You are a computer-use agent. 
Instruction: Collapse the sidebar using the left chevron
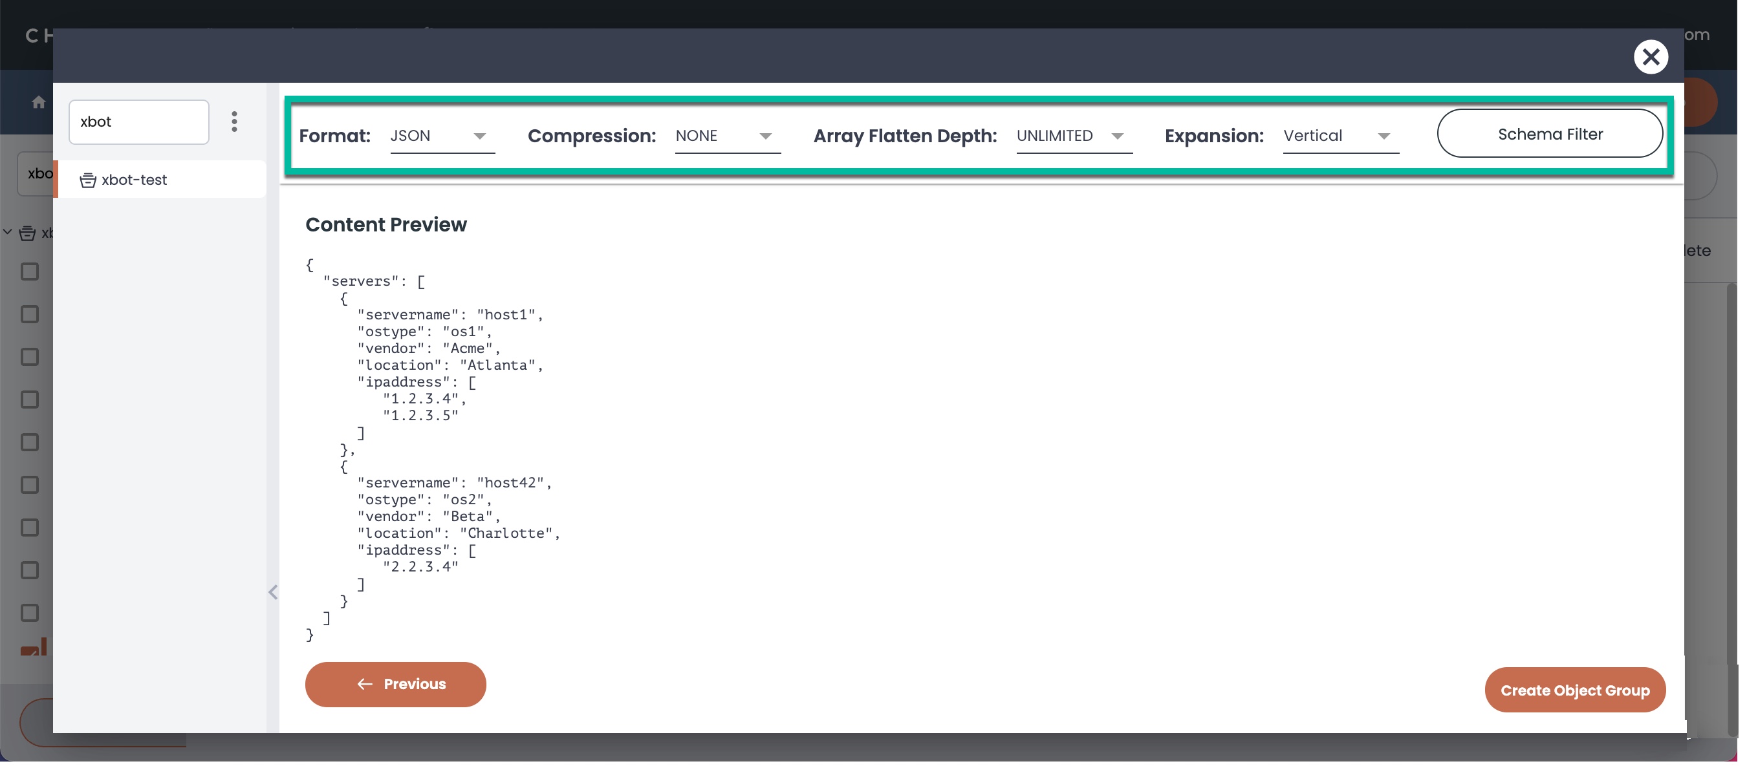tap(273, 592)
